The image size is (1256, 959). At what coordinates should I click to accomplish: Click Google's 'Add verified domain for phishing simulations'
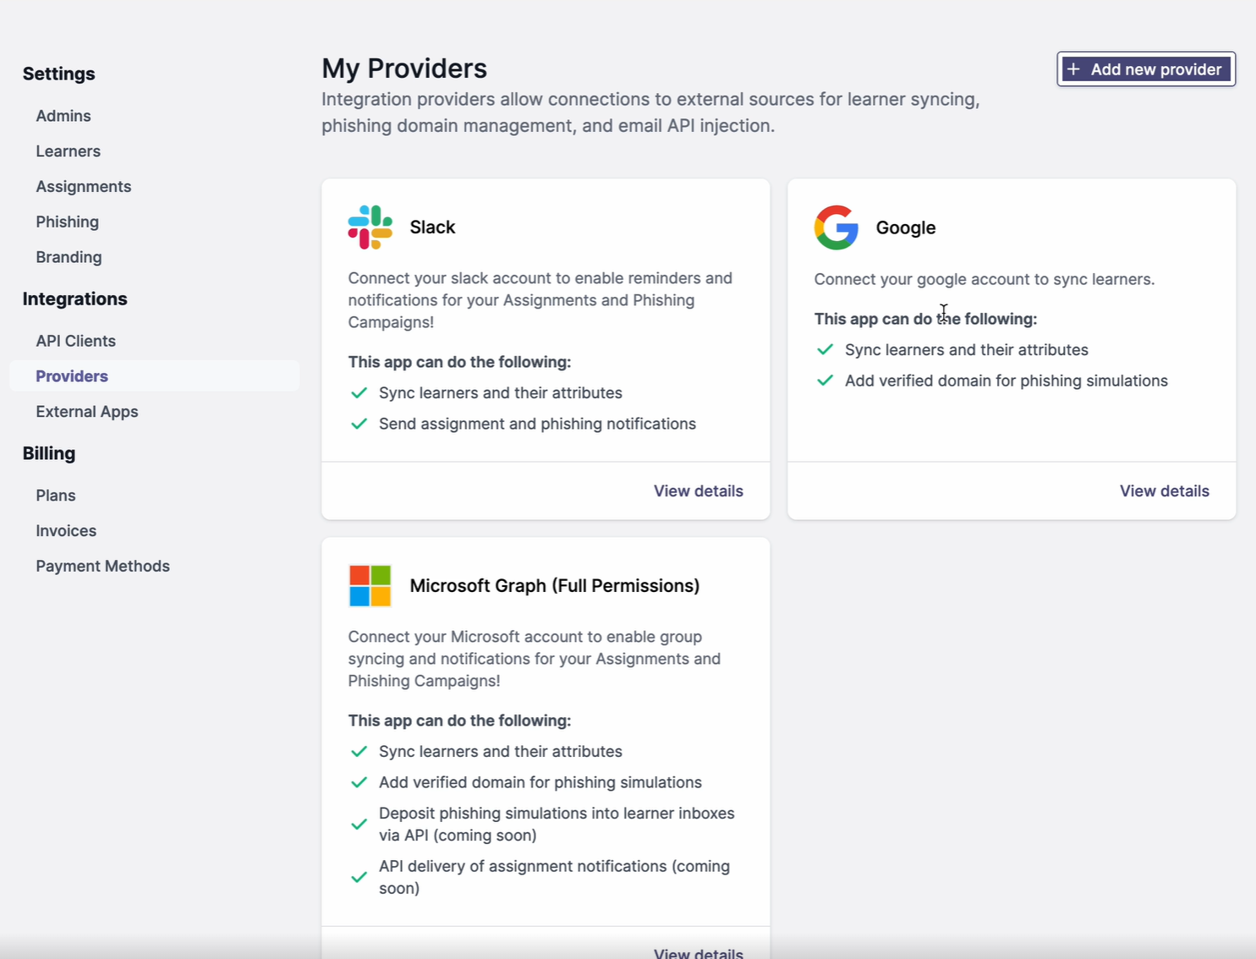point(1006,381)
